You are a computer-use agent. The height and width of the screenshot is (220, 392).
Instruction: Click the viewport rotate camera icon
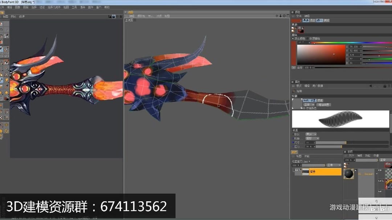pyautogui.click(x=284, y=16)
